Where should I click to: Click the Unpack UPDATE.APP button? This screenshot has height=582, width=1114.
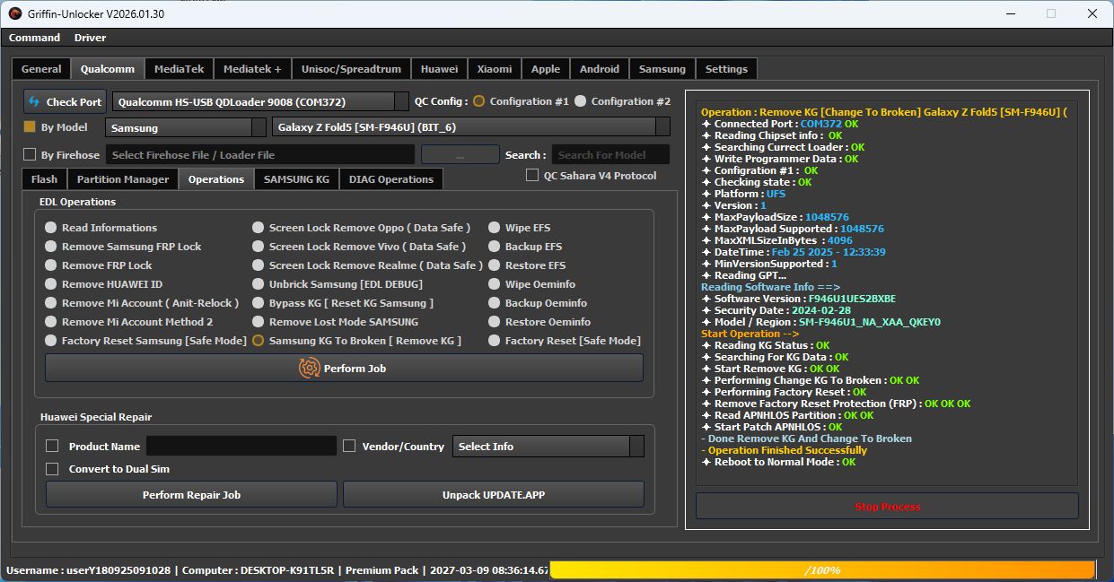click(x=494, y=494)
